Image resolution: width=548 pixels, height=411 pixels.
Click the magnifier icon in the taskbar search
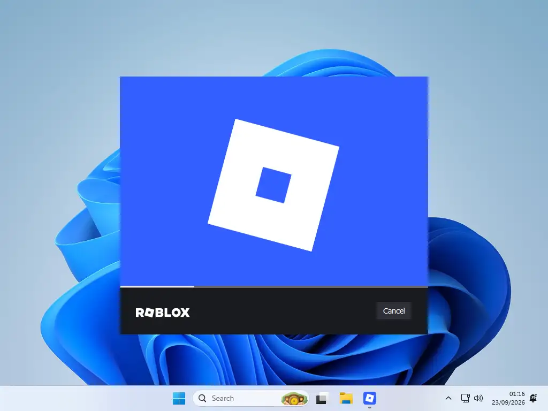(202, 398)
